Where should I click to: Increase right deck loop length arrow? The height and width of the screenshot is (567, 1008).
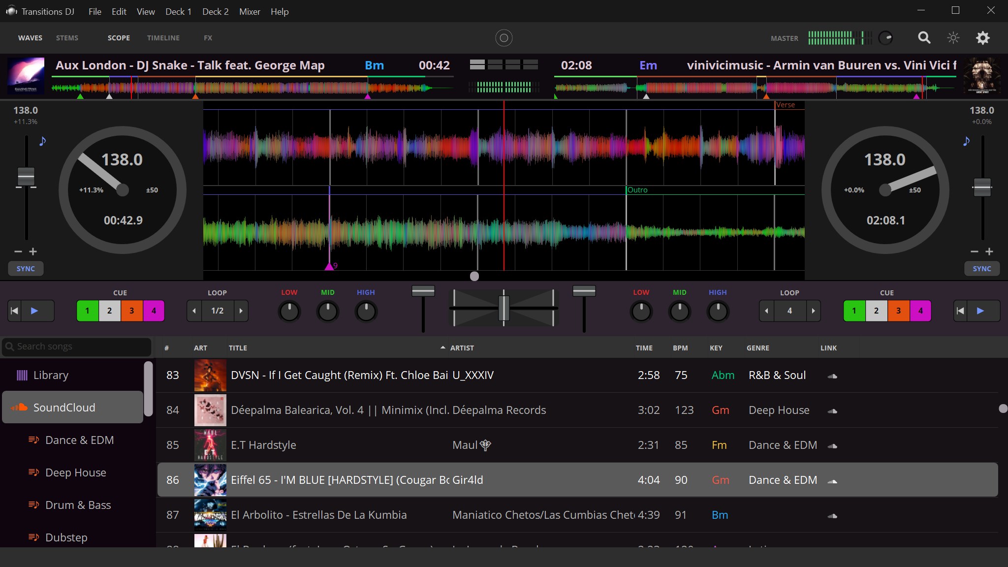813,311
